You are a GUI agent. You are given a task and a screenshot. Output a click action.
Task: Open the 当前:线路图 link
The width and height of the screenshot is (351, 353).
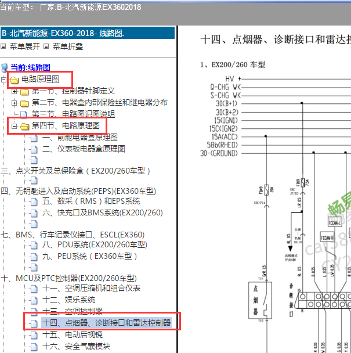coord(30,67)
